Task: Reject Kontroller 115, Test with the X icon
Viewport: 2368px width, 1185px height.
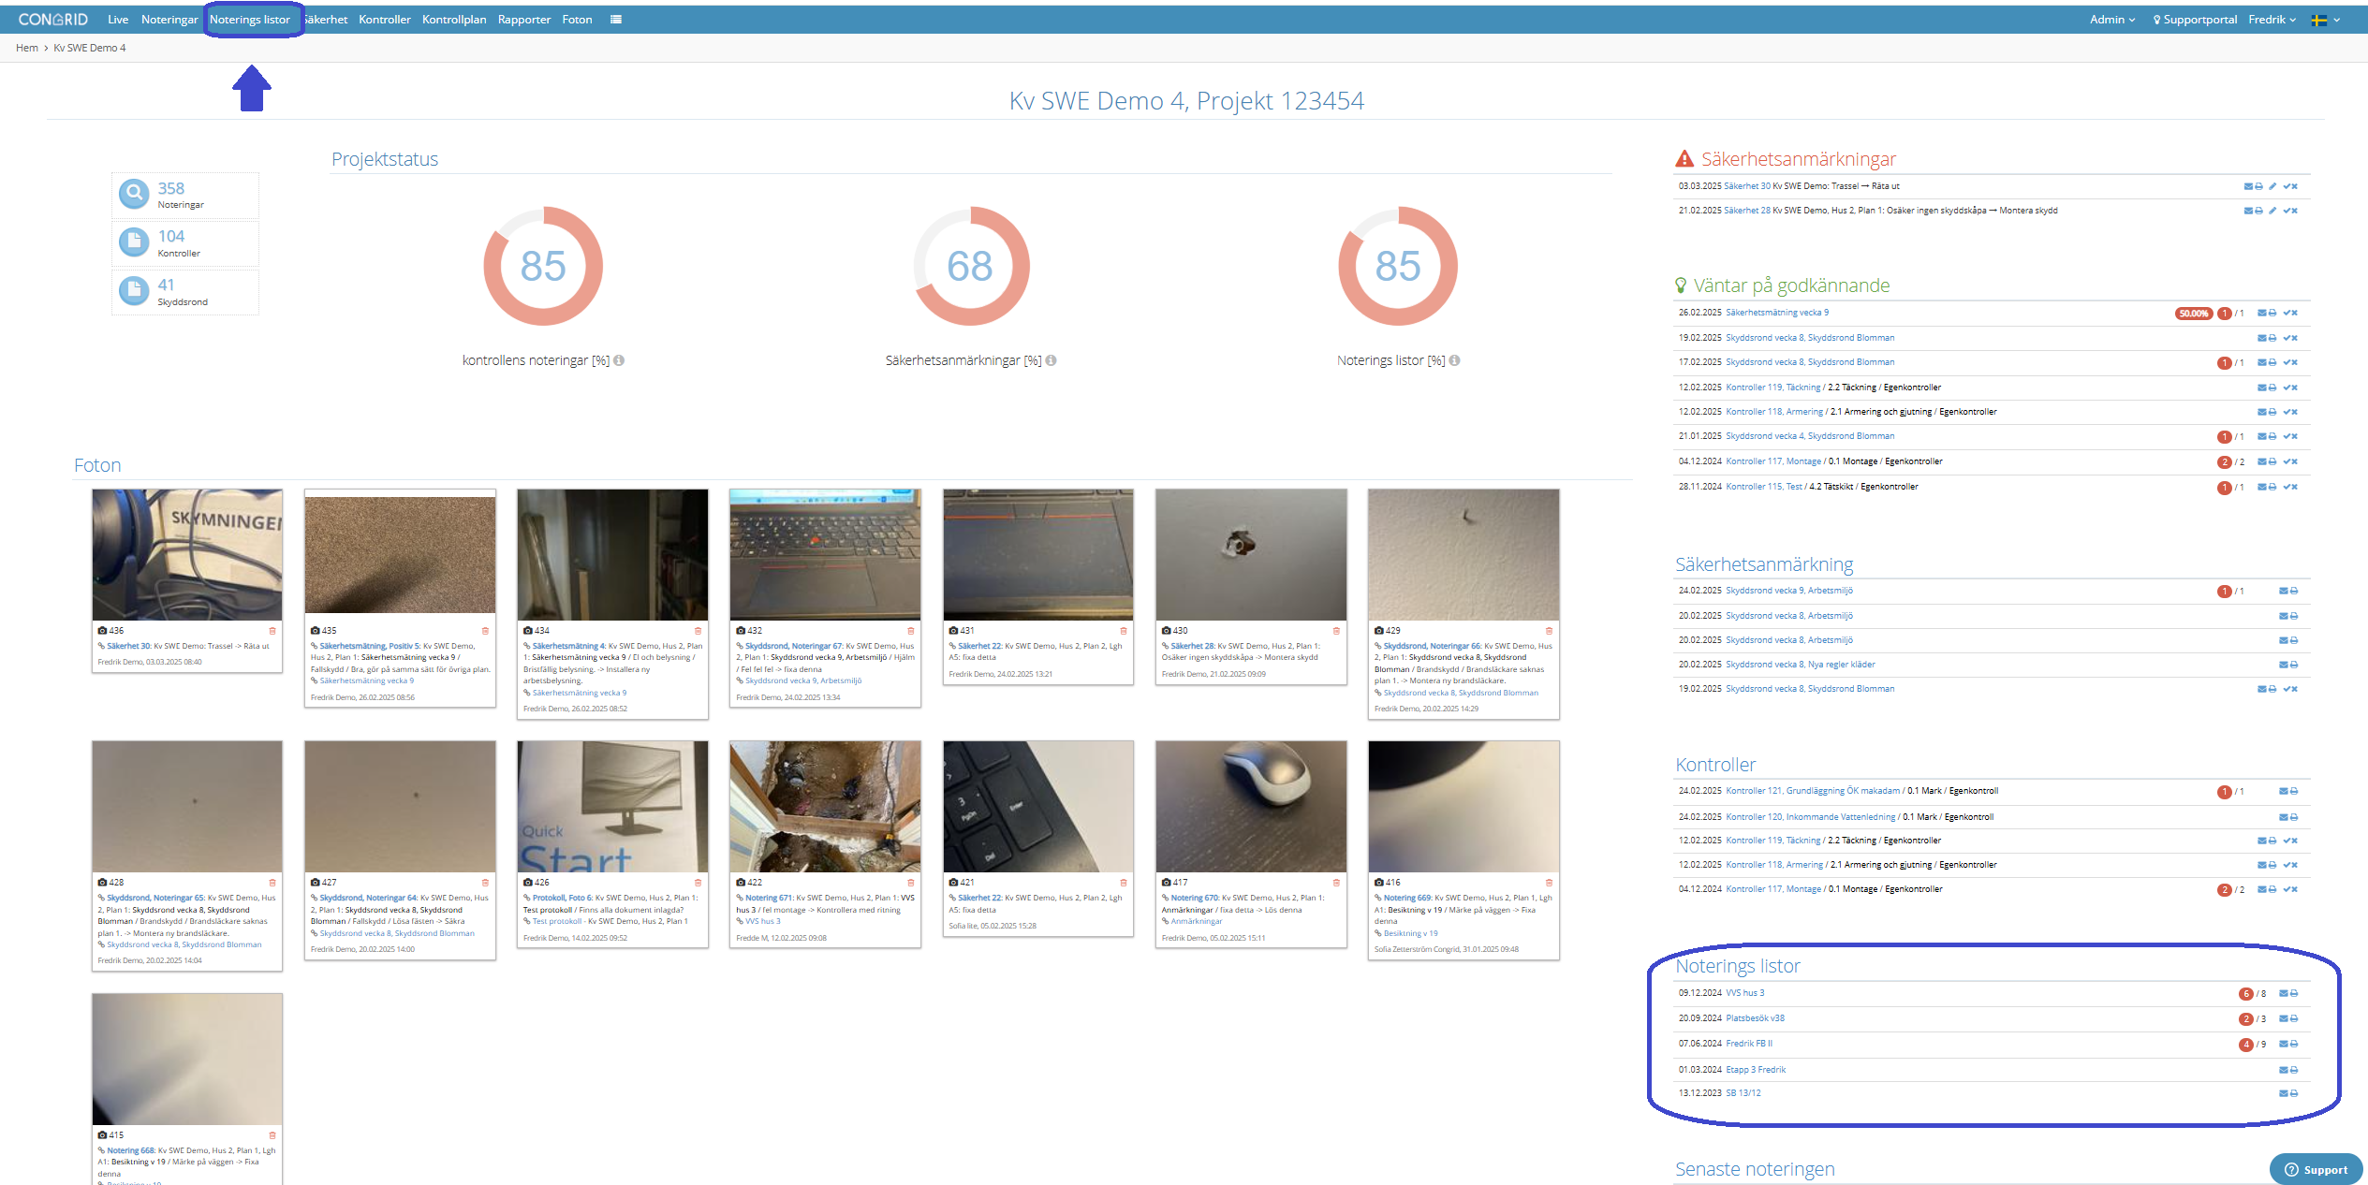Action: pyautogui.click(x=2295, y=487)
